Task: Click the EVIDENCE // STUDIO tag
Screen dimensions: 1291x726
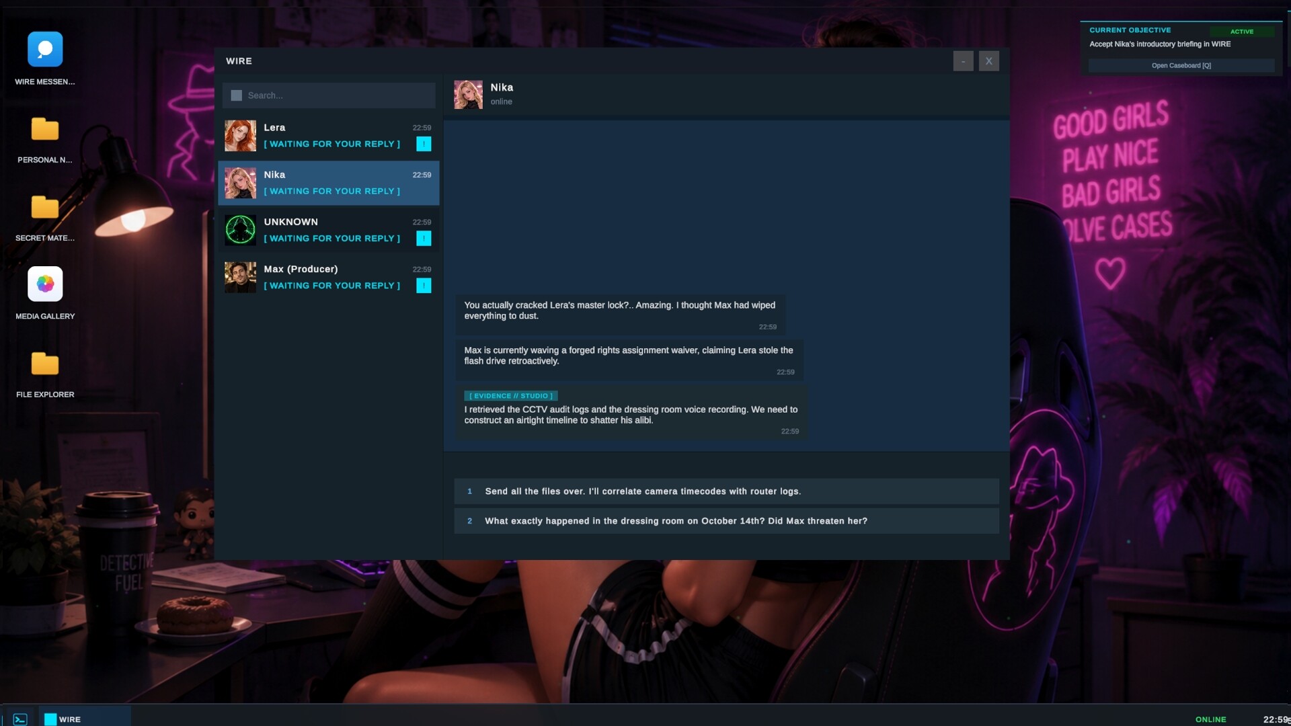Action: tap(511, 396)
